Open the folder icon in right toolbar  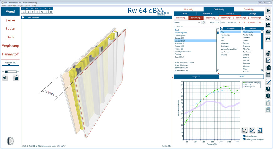coord(268,32)
